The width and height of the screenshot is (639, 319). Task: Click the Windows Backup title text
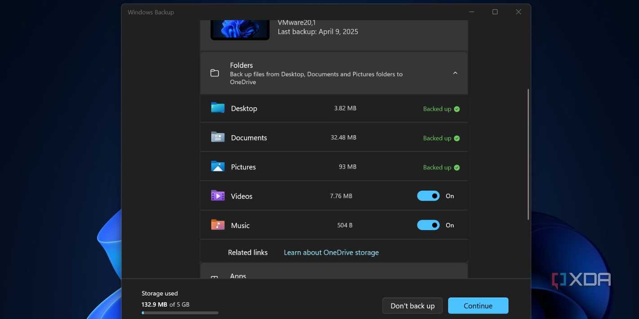tap(151, 12)
